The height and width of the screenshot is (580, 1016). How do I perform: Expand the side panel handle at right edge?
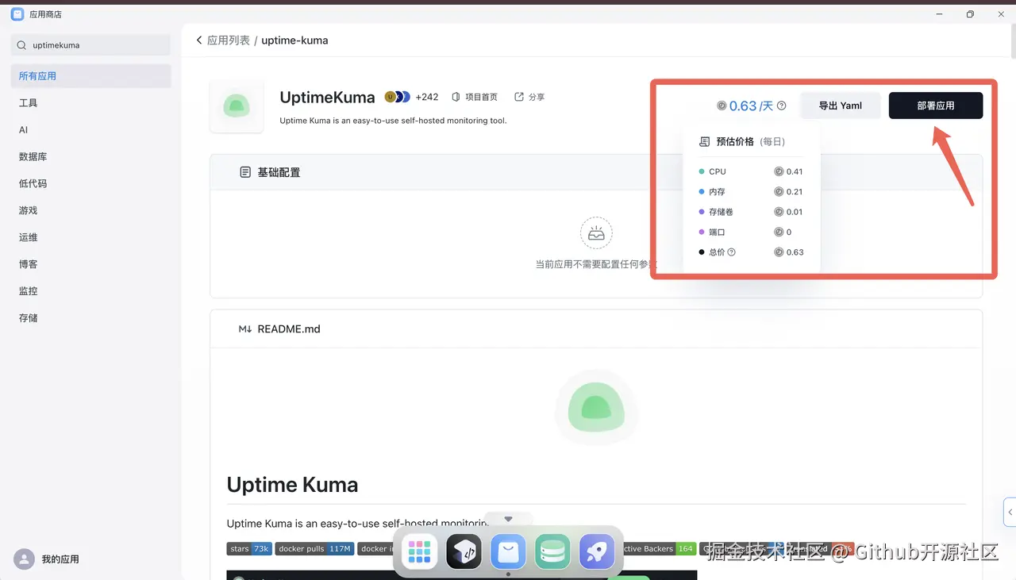(1010, 513)
